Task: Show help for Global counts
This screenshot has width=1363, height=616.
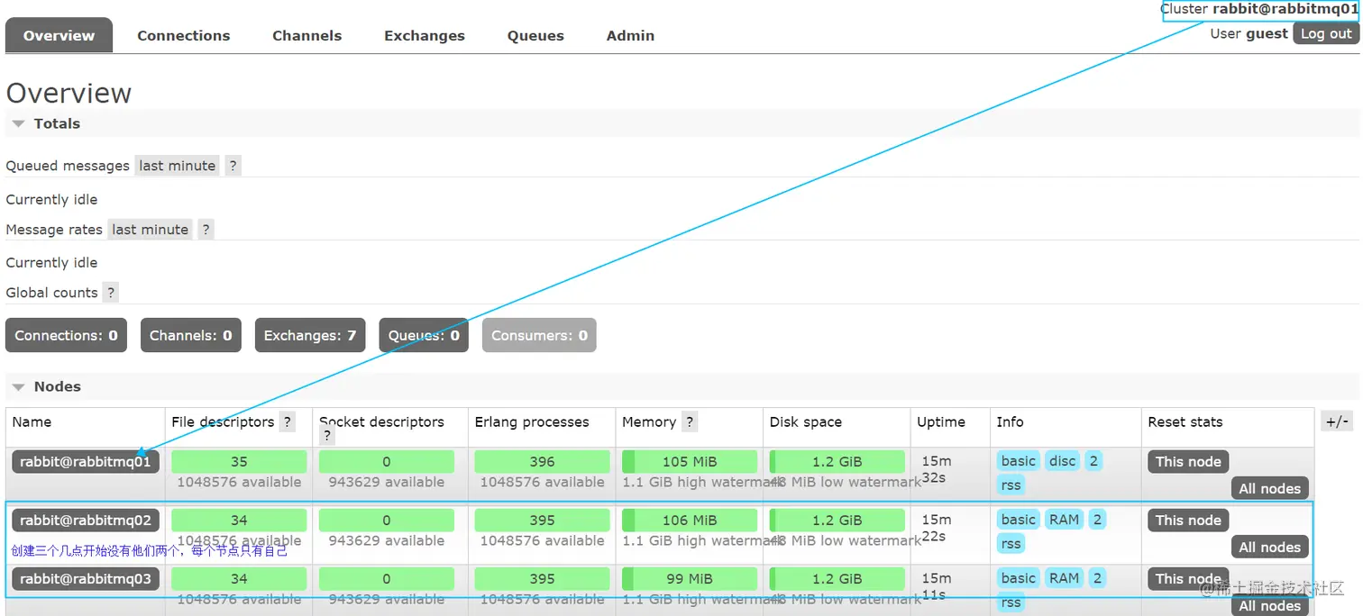Action: point(110,293)
